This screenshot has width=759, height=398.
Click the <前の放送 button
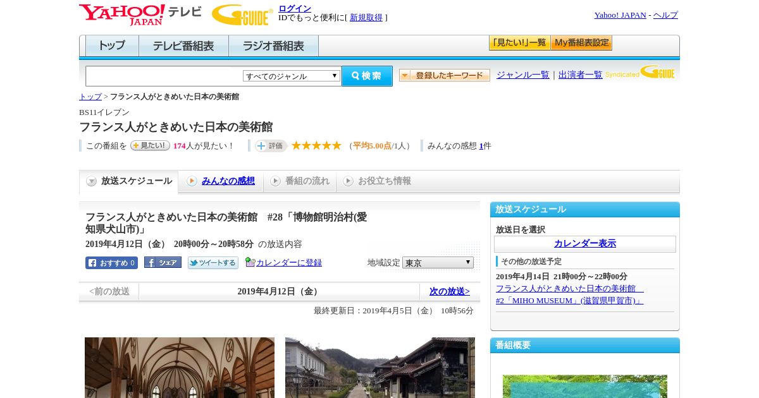click(x=109, y=292)
